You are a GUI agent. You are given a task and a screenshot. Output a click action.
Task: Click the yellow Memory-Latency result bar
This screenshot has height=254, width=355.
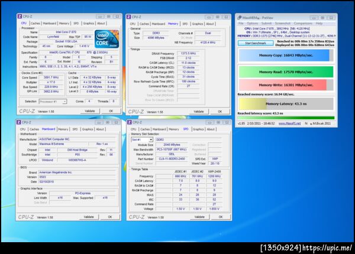pos(286,104)
